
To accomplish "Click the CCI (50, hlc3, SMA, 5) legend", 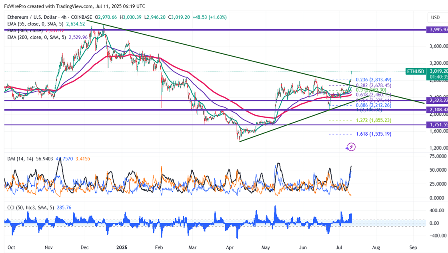I will pos(30,208).
